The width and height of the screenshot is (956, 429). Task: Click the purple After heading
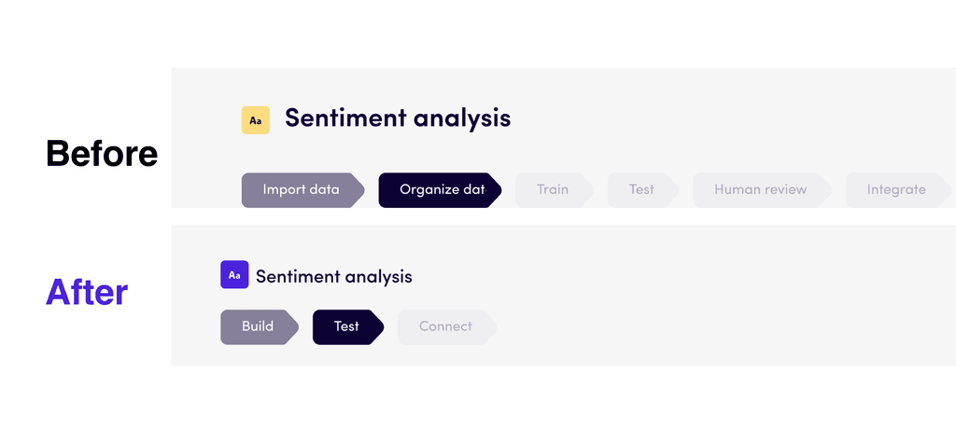87,293
